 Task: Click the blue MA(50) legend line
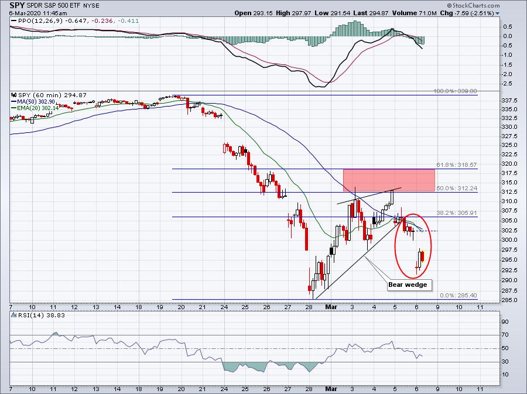pyautogui.click(x=14, y=101)
